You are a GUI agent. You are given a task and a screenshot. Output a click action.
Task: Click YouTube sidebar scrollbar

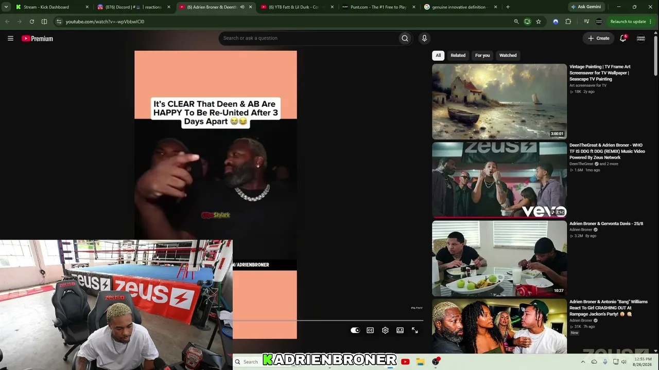[655, 57]
